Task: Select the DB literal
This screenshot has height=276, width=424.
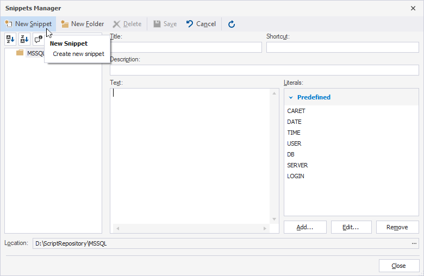Action: point(291,154)
